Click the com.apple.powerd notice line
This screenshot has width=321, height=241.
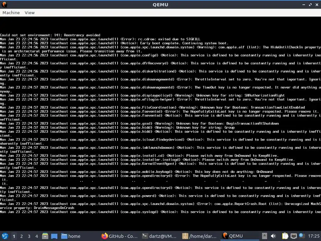tap(160, 198)
